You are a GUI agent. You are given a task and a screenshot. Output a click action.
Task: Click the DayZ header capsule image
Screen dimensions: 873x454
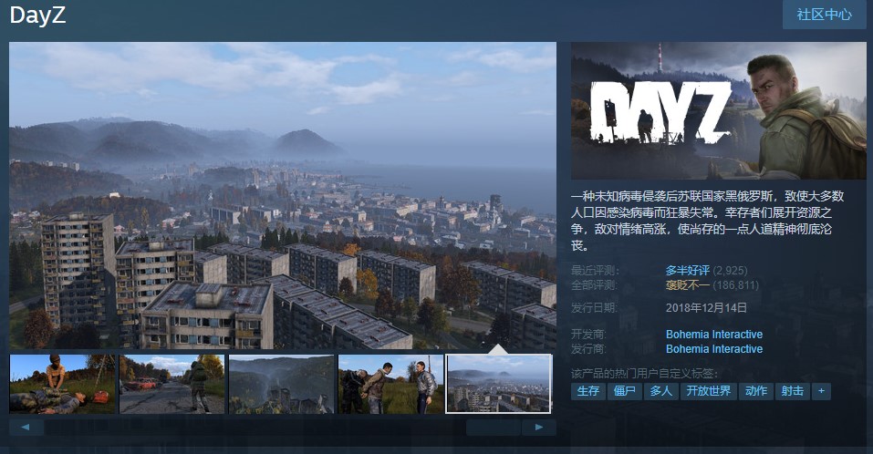[718, 110]
